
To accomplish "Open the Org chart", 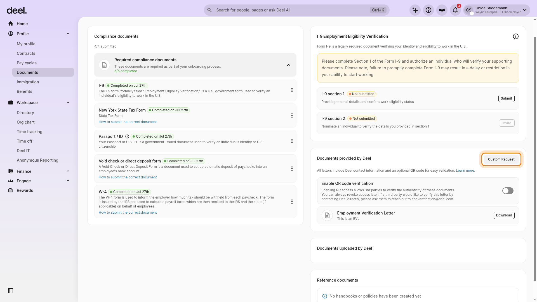I will [25, 122].
